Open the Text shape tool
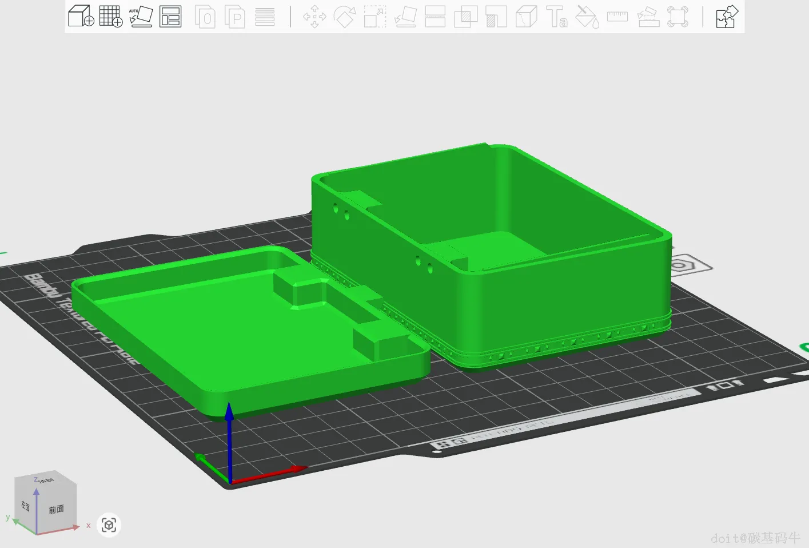This screenshot has width=809, height=548. click(556, 17)
